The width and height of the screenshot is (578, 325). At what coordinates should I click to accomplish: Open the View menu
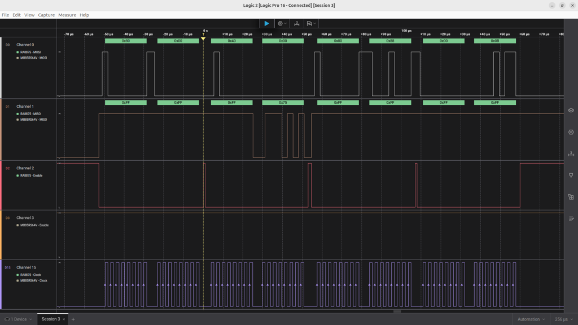[29, 15]
